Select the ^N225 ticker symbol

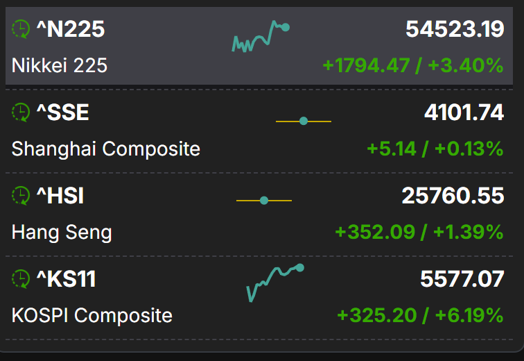70,29
